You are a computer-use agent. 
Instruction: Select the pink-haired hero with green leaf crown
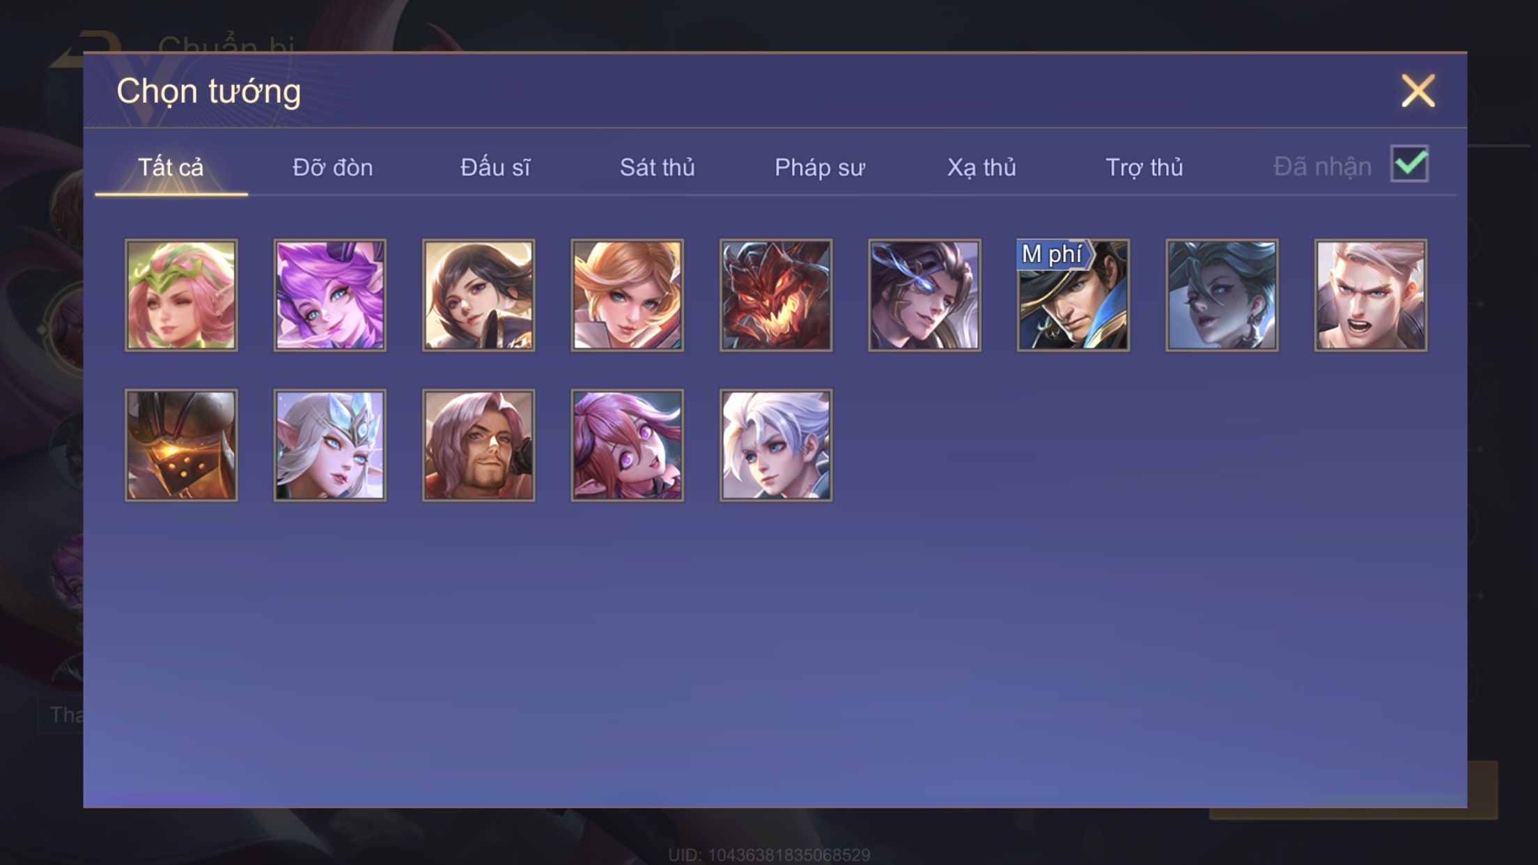181,295
